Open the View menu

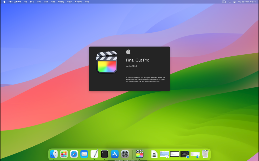pos(69,2)
